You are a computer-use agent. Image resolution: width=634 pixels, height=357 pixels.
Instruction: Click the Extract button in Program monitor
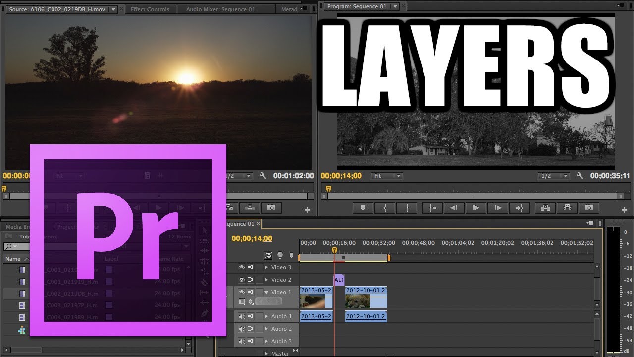pos(567,208)
